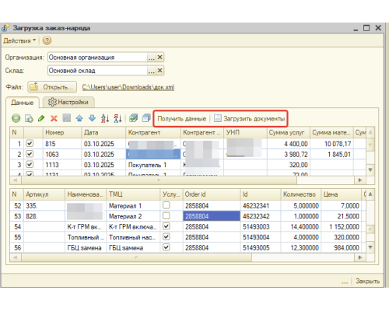Sort ascending with the A-Z icon
Image resolution: width=389 pixels, height=311 pixels.
tap(105, 118)
